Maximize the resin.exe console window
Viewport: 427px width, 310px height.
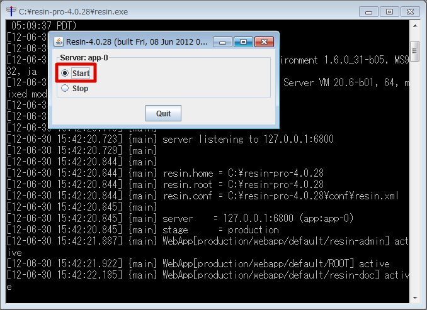389,12
